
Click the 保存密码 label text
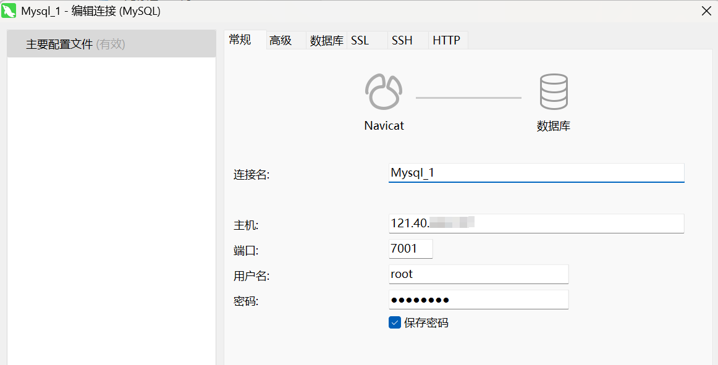[x=426, y=323]
